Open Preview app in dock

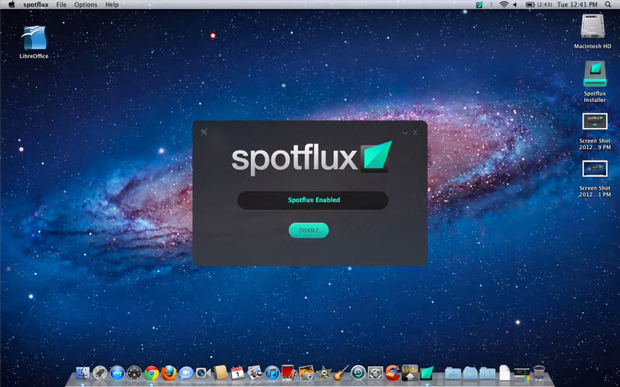255,373
